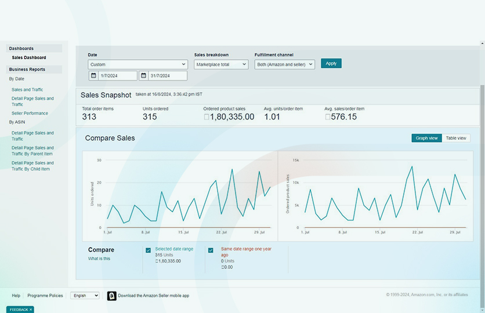This screenshot has width=485, height=313.
Task: Click the Amazon Seller mobile app icon
Action: 111,296
